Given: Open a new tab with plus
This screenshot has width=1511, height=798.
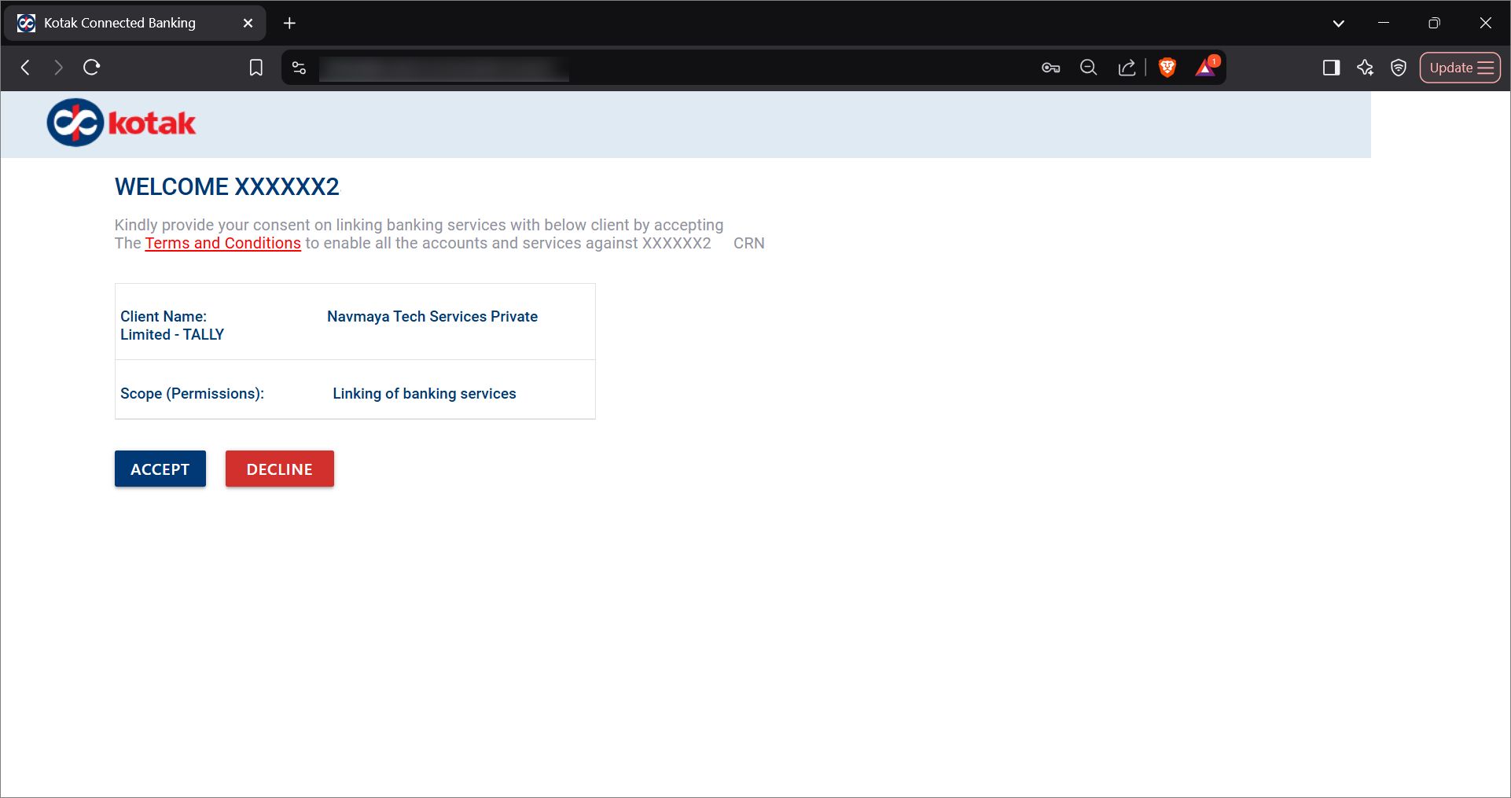Looking at the screenshot, I should pyautogui.click(x=289, y=23).
